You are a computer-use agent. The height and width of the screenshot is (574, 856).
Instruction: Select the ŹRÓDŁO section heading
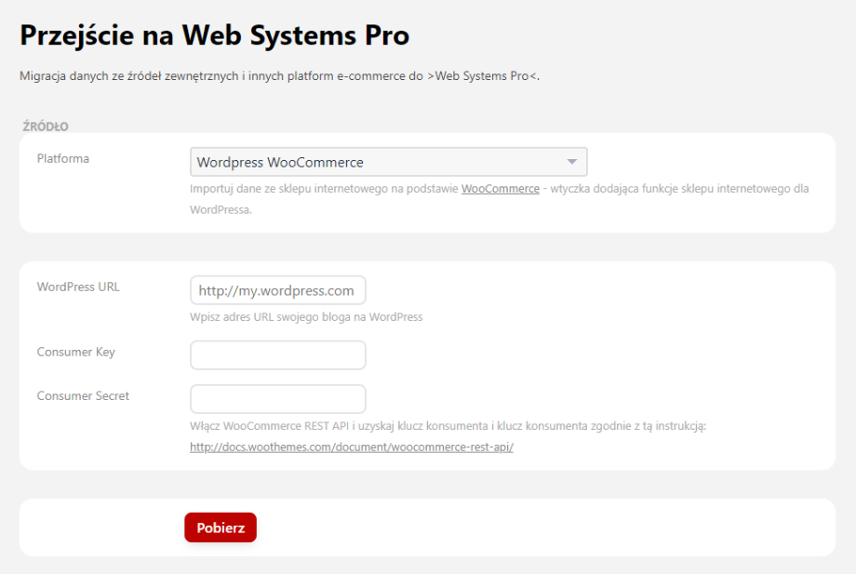tap(46, 127)
